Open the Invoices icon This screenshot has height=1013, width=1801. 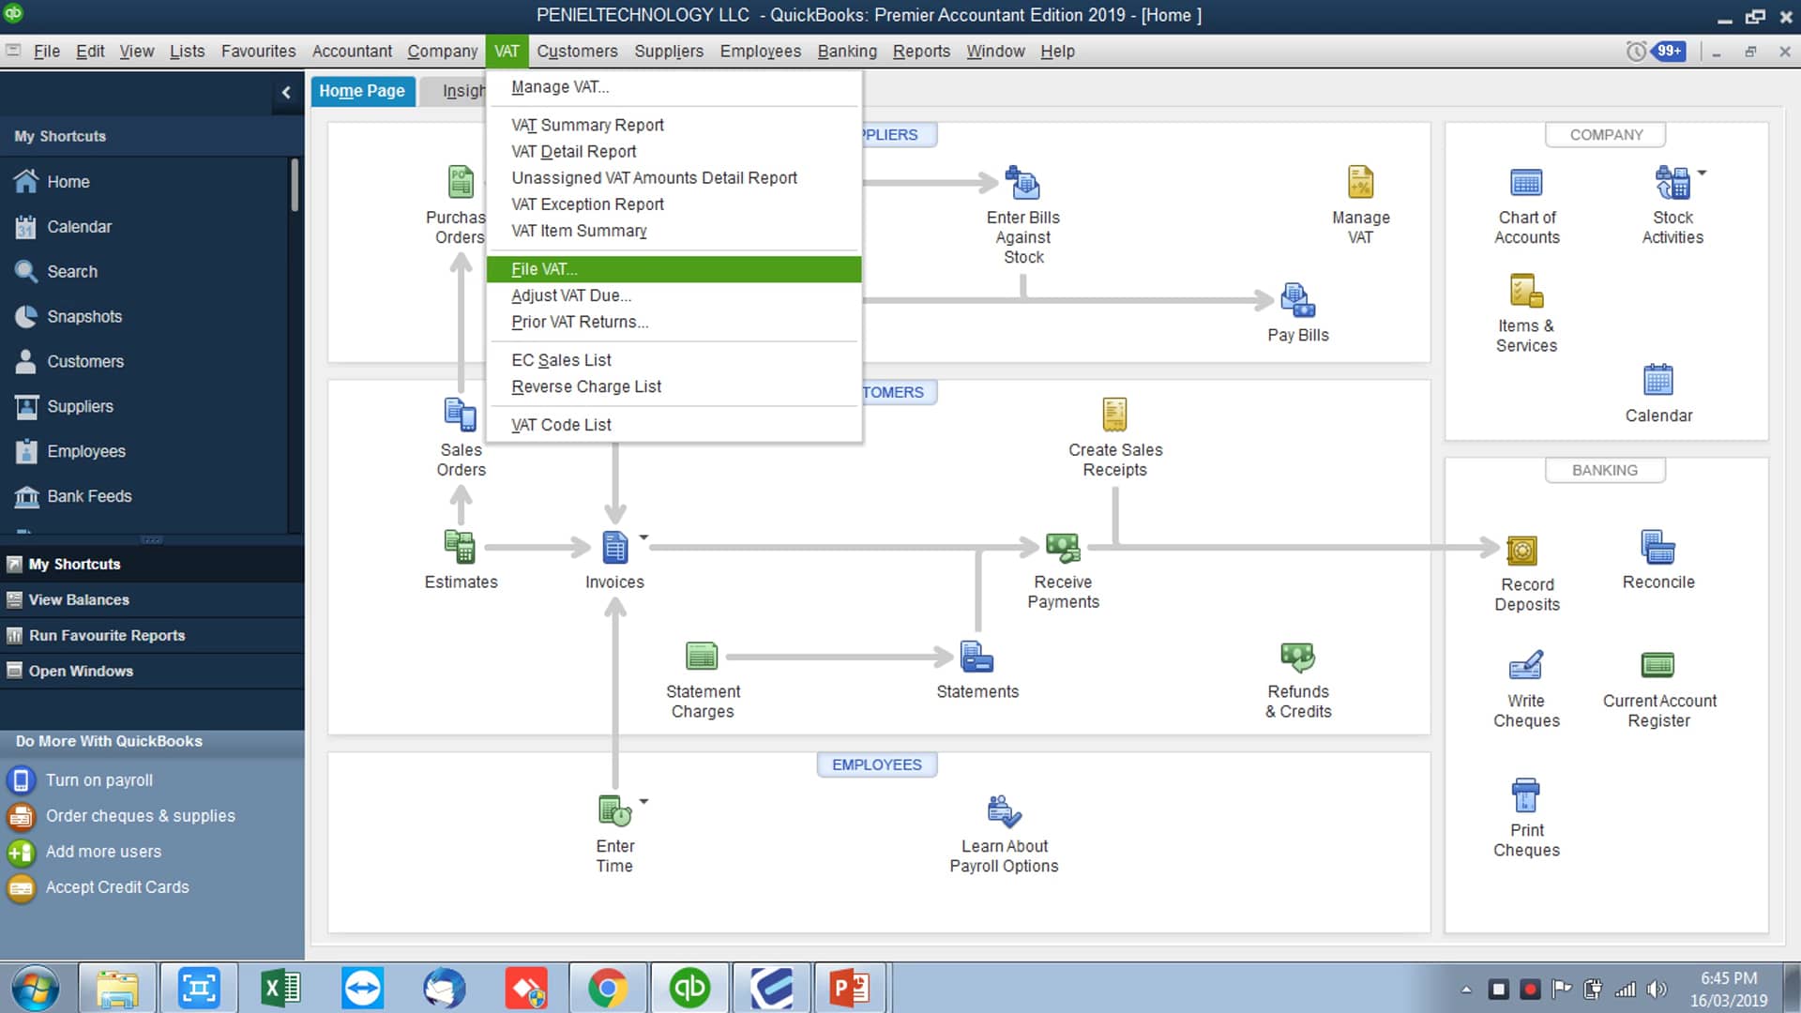pos(614,547)
